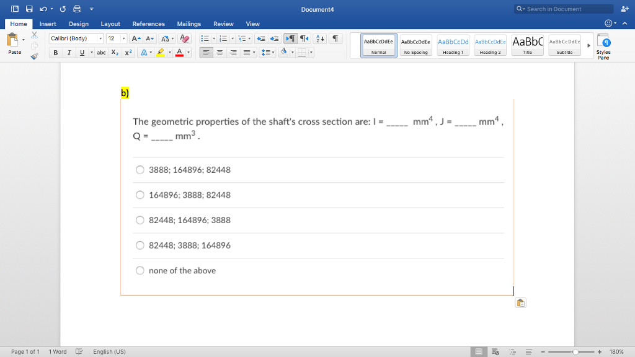Click the Sort A-Z icon
This screenshot has width=635, height=357.
click(x=320, y=38)
